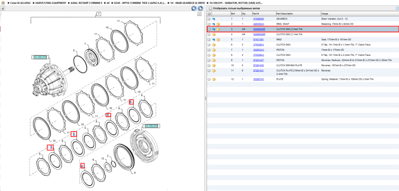
Task: Open part number link 352833A1
Action: click(x=258, y=50)
